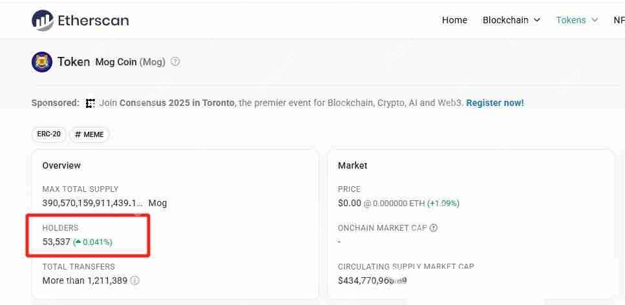
Task: Click the help icon beside Mog Coin (Mog)
Action: (175, 62)
